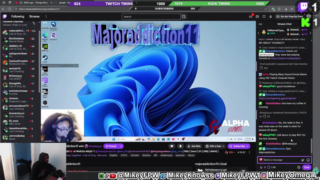Open omnigaming.gg/wordpress link in chat
320x180 pixels.
click(277, 98)
